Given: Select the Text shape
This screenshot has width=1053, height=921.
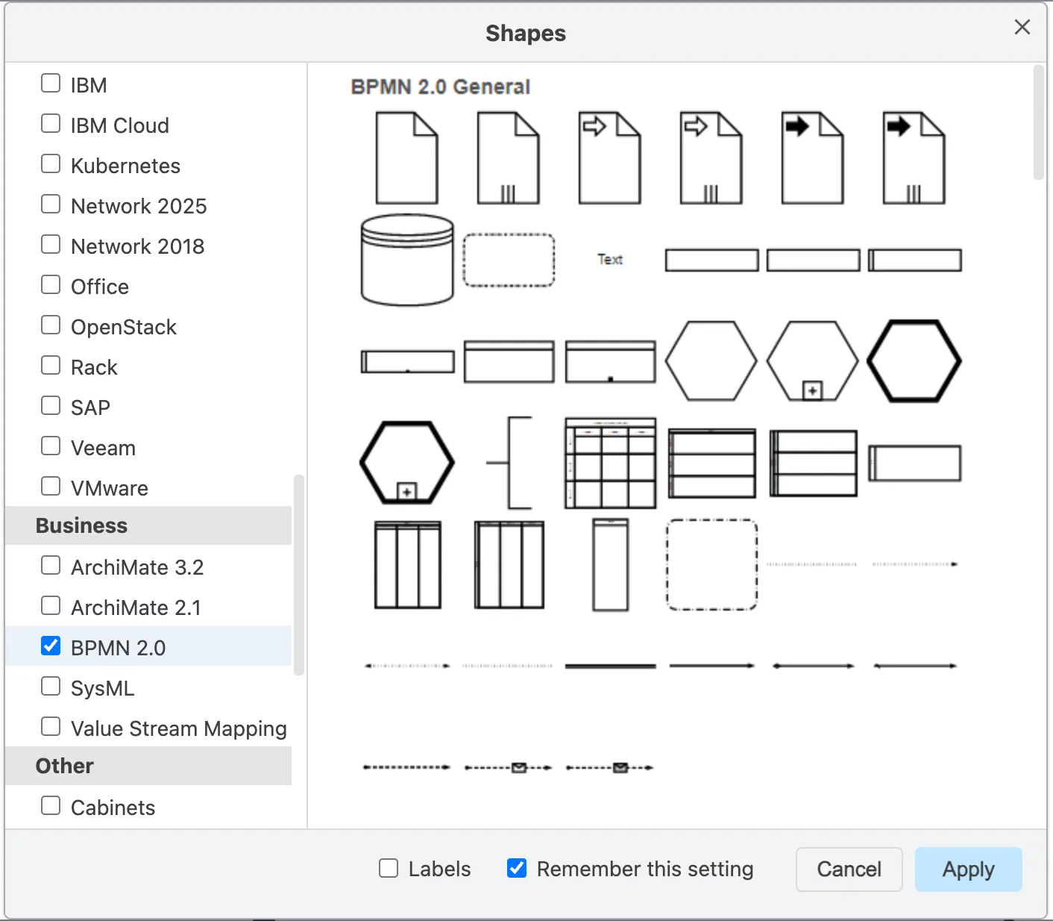Looking at the screenshot, I should pos(610,259).
